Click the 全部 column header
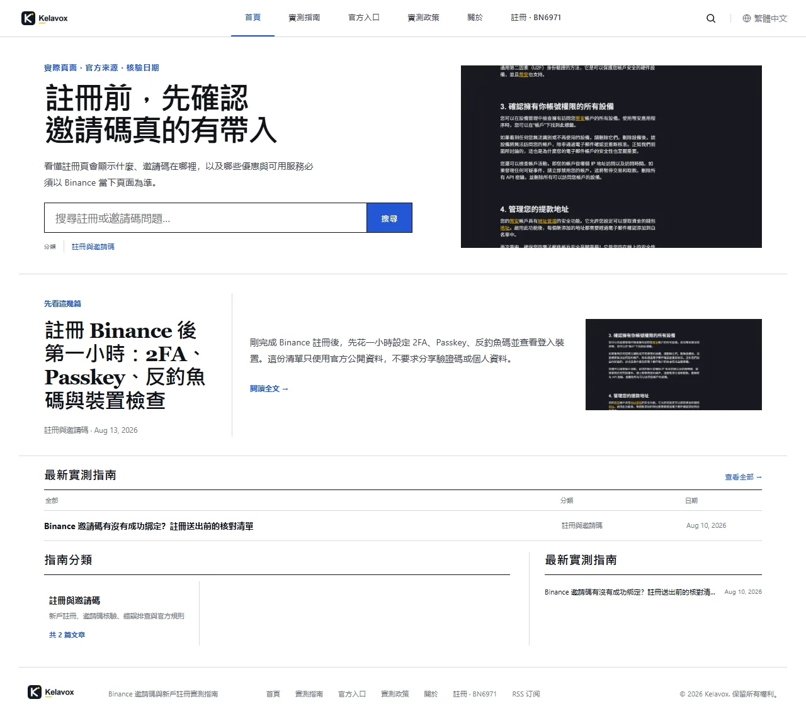Screen dimensions: 806x721 [52, 501]
